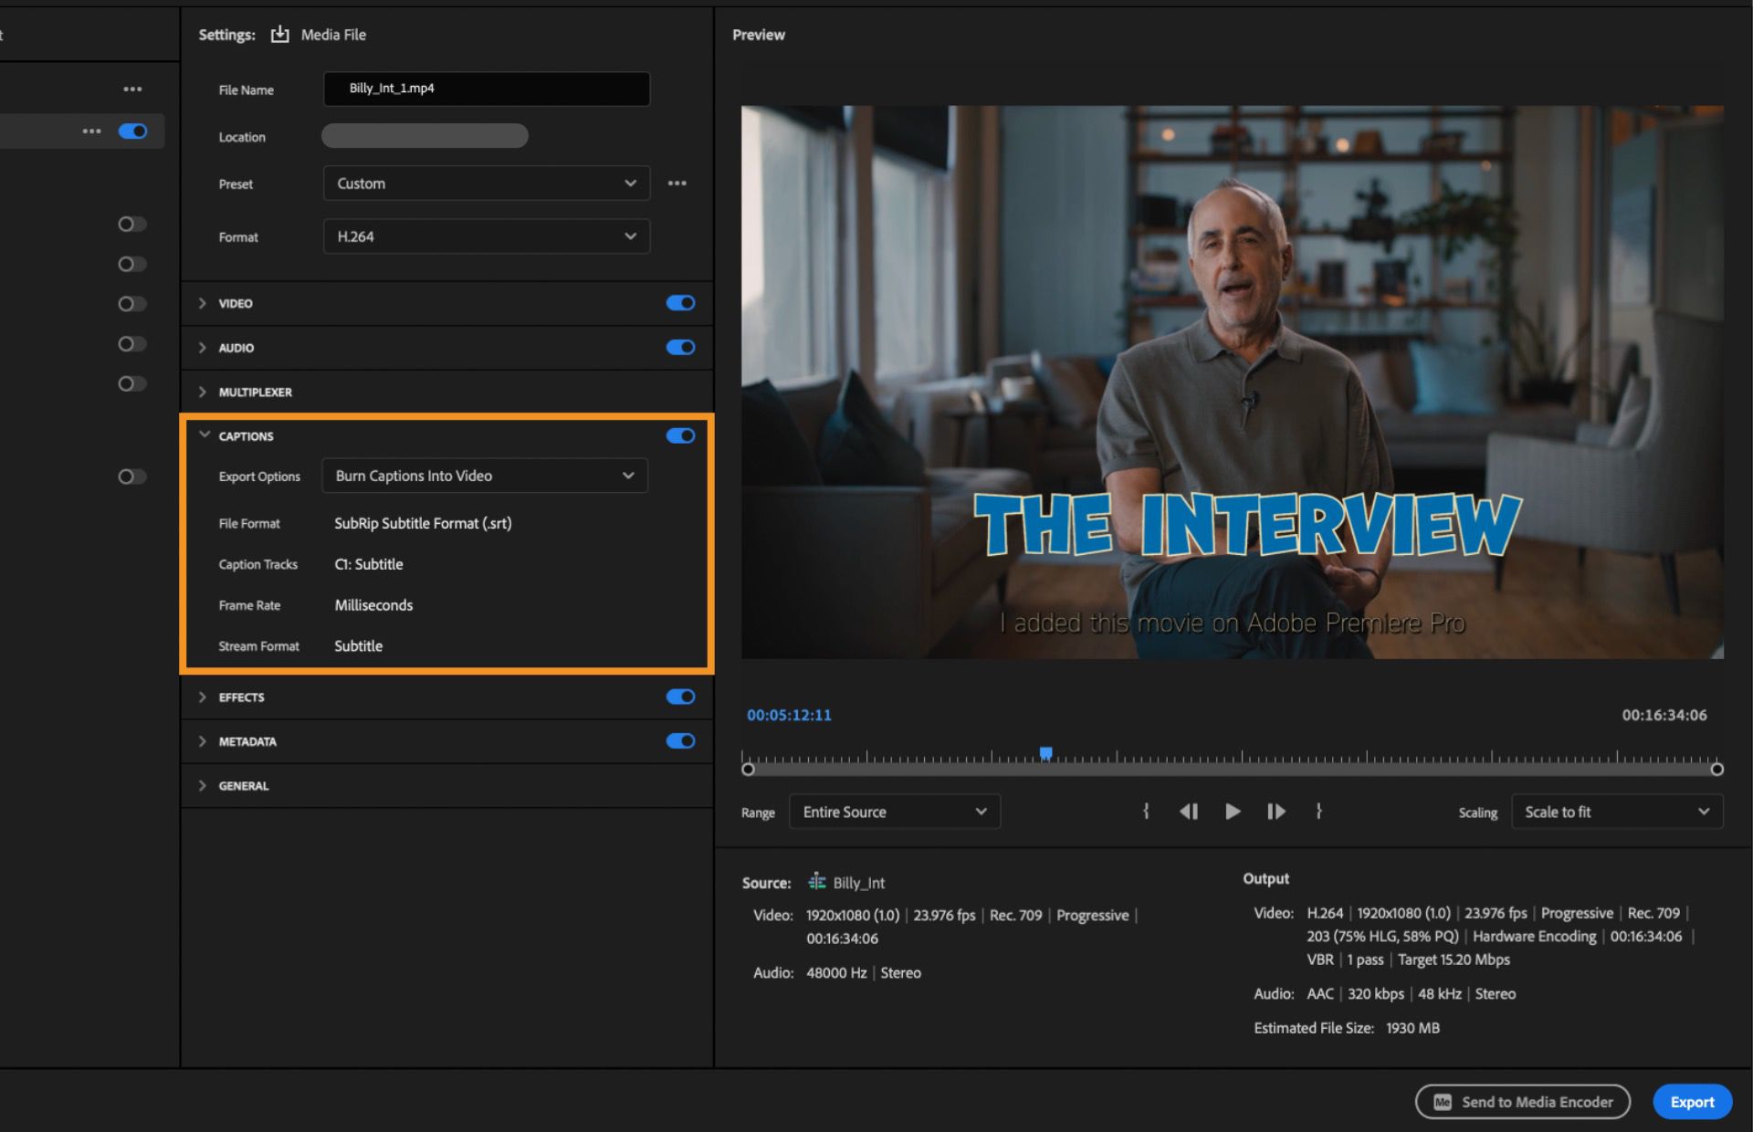This screenshot has width=1753, height=1132.
Task: Change the Burn Captions Into Video export option
Action: pyautogui.click(x=484, y=476)
